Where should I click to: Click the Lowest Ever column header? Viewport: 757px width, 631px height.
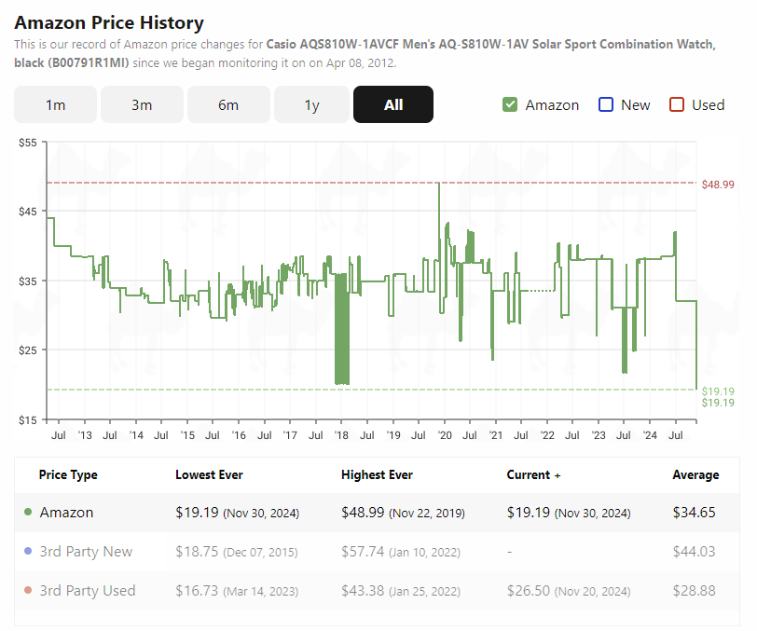coord(209,474)
